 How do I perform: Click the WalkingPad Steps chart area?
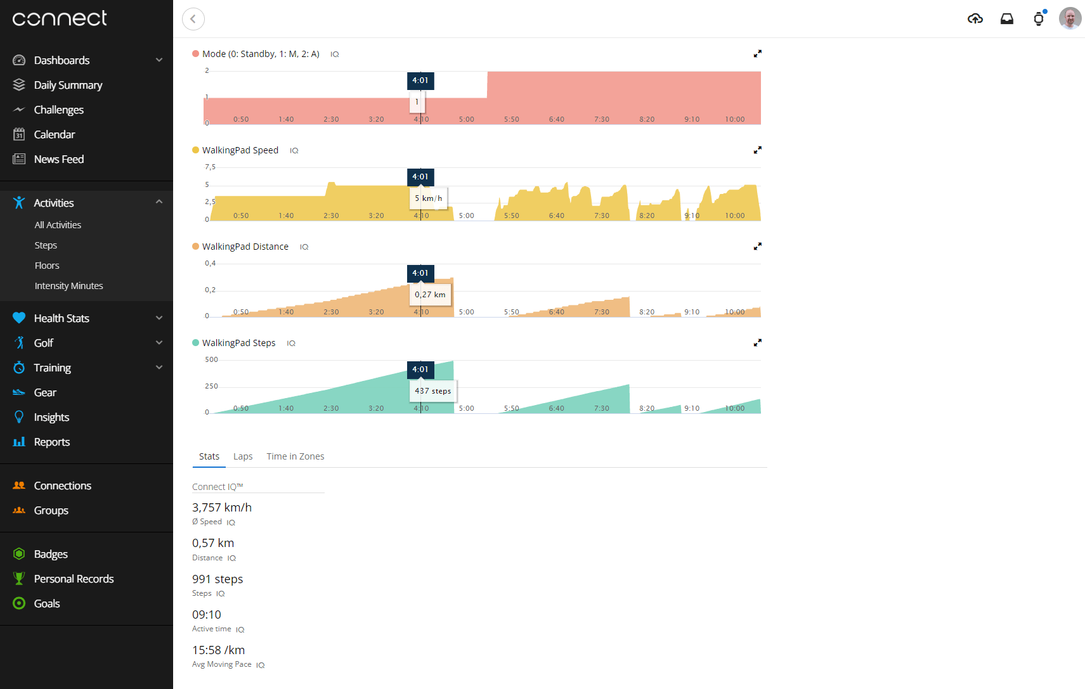coord(482,387)
